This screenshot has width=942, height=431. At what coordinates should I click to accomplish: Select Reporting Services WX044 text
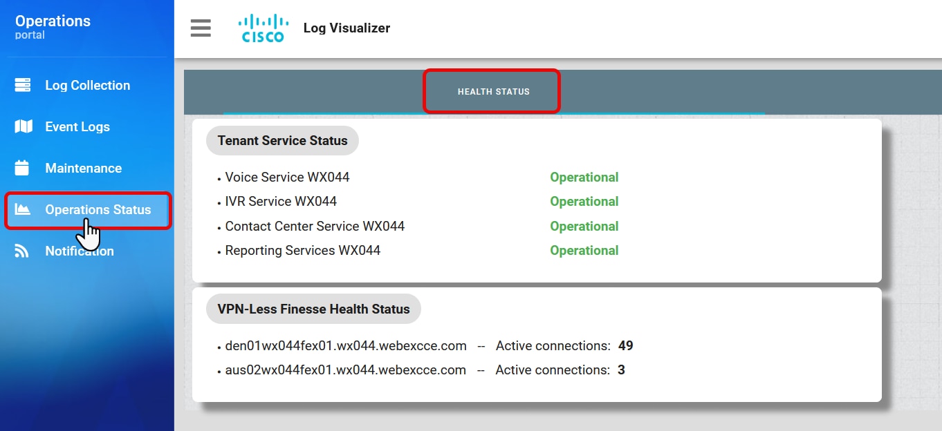(303, 251)
